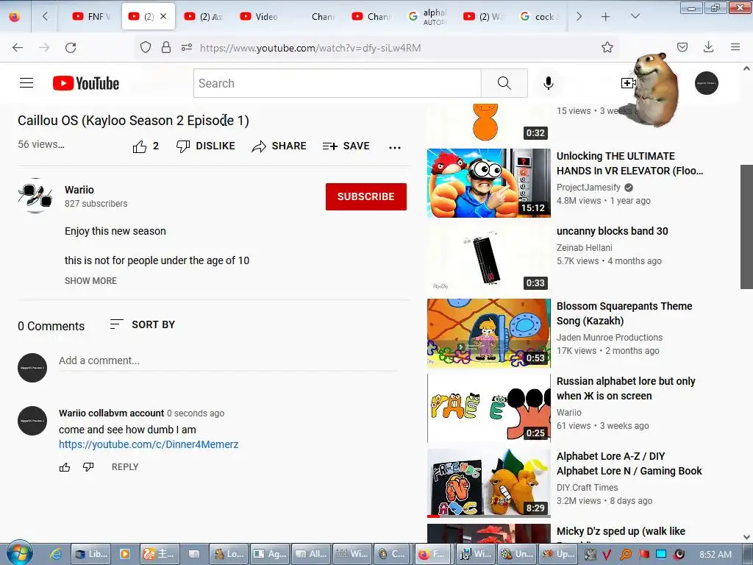Go back using the browser back arrow
This screenshot has height=565, width=753.
coord(18,48)
